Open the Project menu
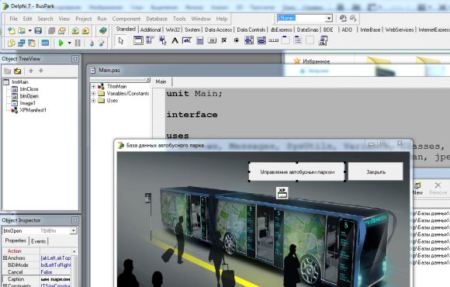 pyautogui.click(x=84, y=19)
